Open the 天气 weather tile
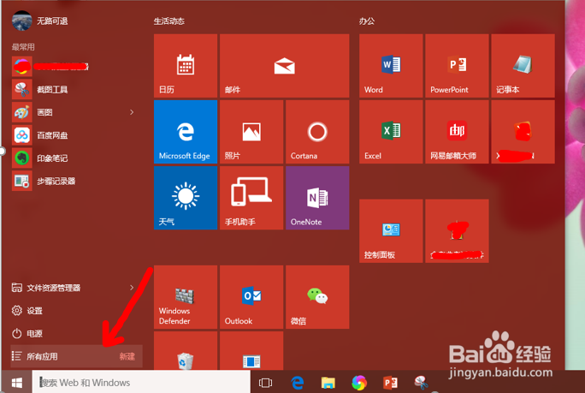 click(x=186, y=198)
